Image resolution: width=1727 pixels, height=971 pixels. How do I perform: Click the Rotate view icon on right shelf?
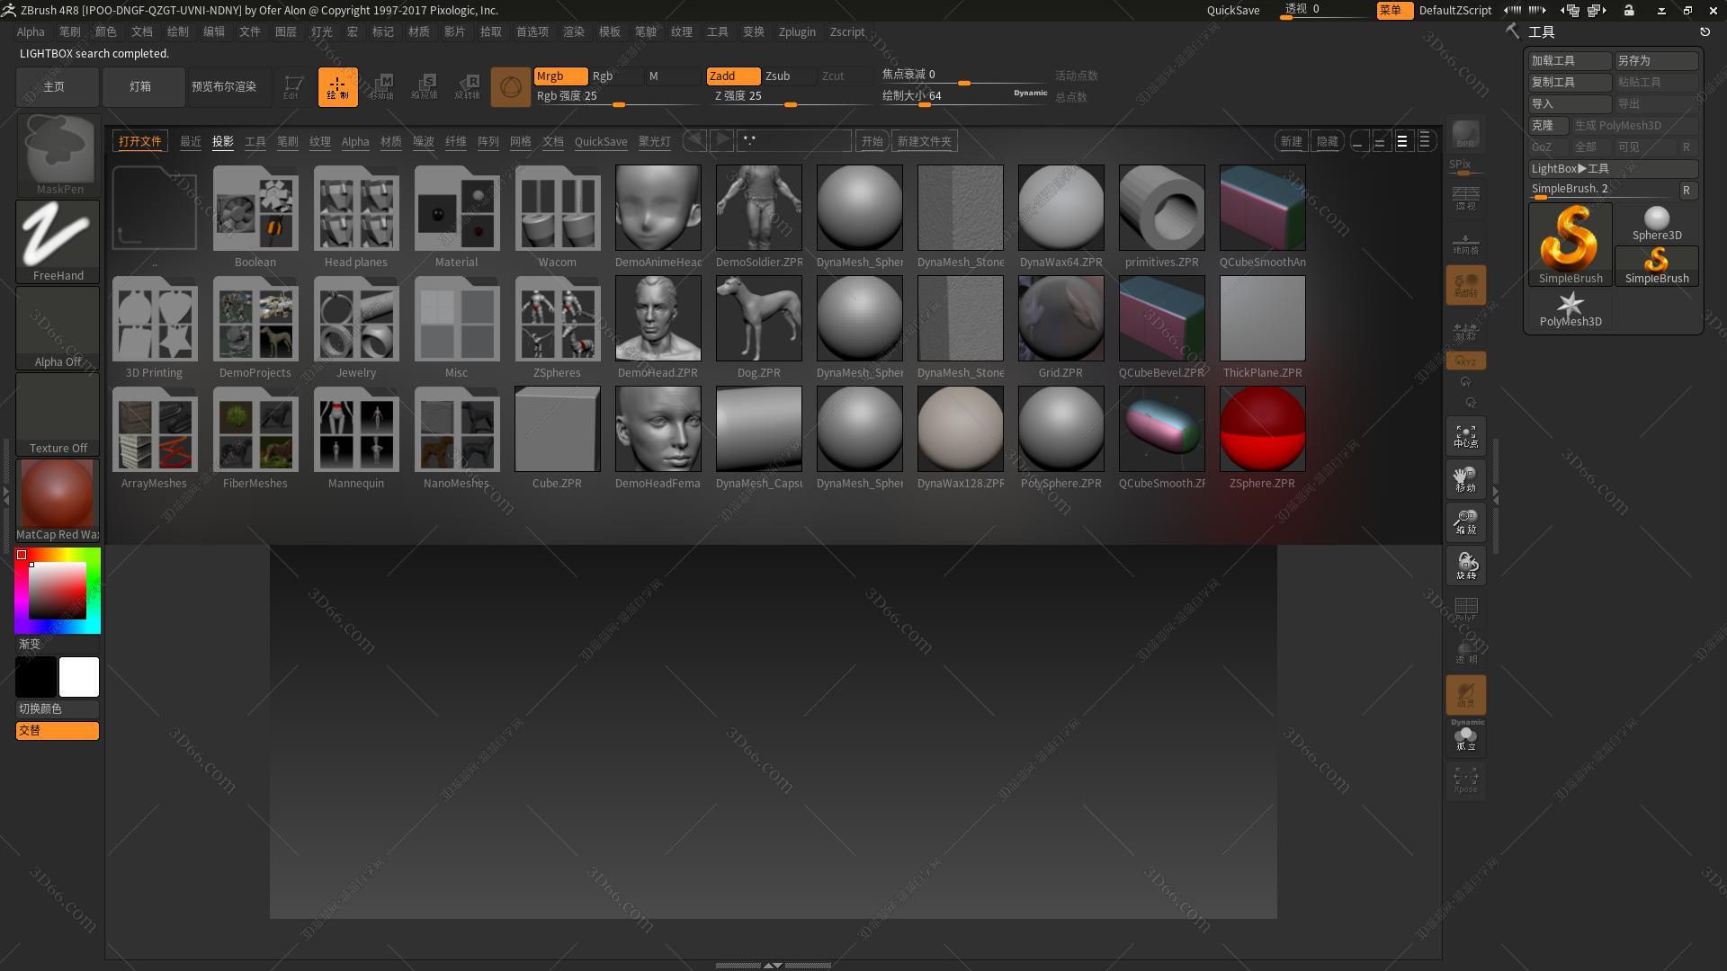pyautogui.click(x=1465, y=566)
